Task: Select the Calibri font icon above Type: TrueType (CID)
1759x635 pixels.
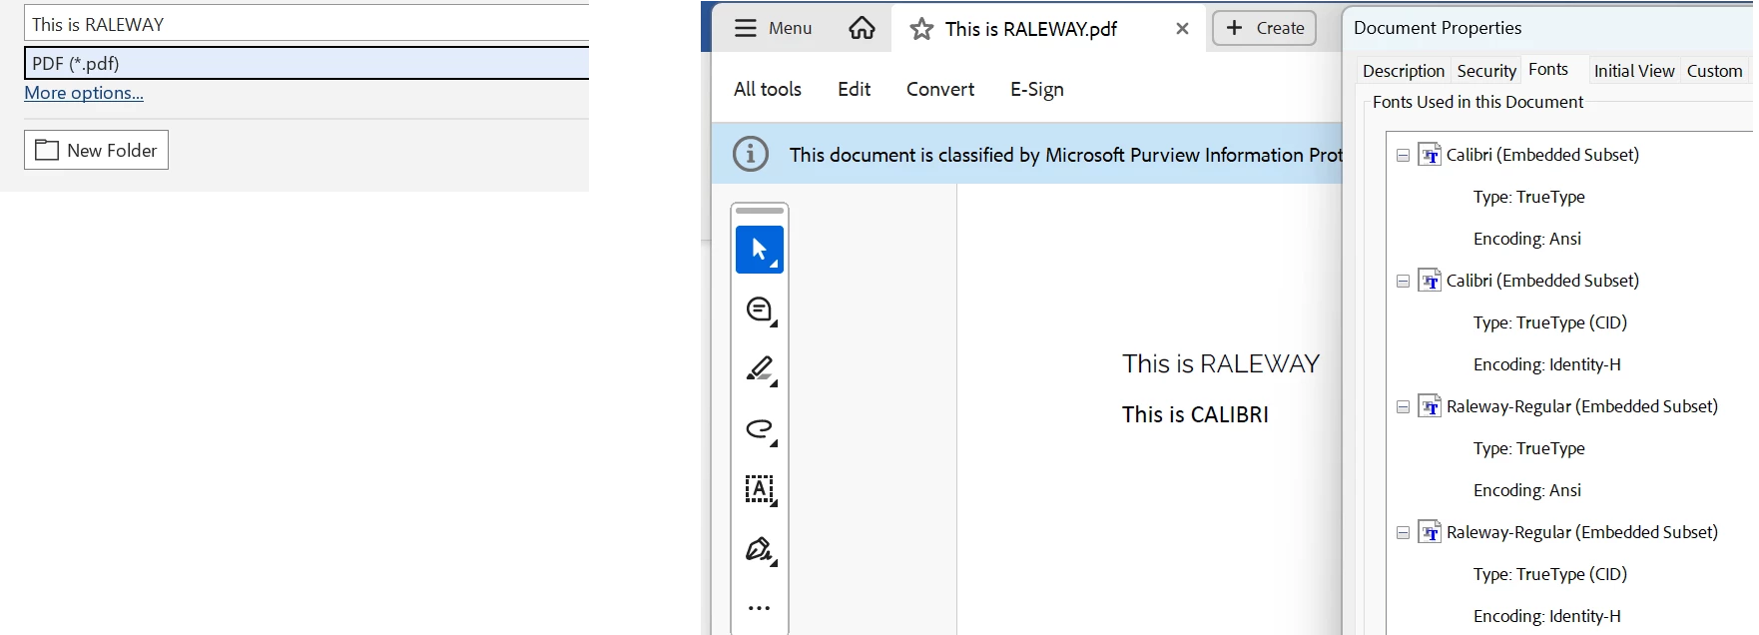Action: pyautogui.click(x=1430, y=281)
